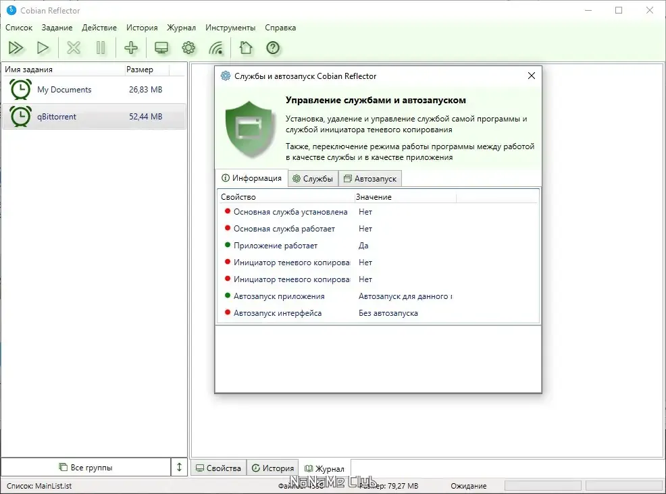Add new task with plus icon
This screenshot has width=666, height=494.
pyautogui.click(x=131, y=48)
